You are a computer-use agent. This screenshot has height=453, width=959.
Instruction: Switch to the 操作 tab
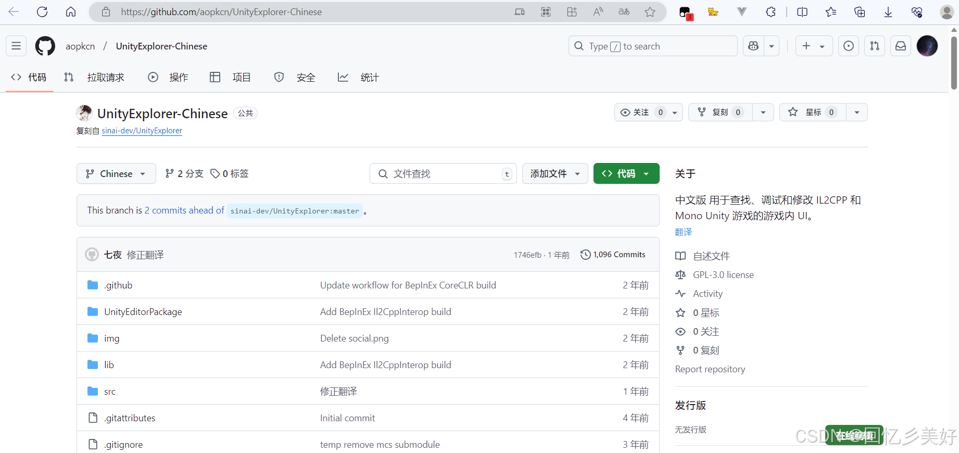click(x=168, y=77)
